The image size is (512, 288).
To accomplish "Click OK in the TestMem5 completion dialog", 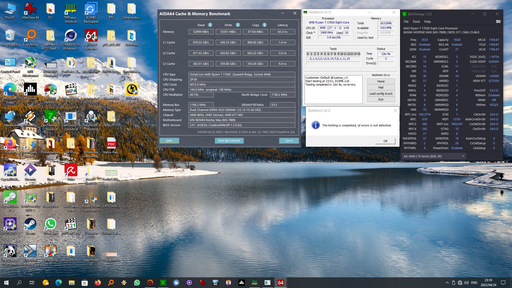I will coord(385,141).
